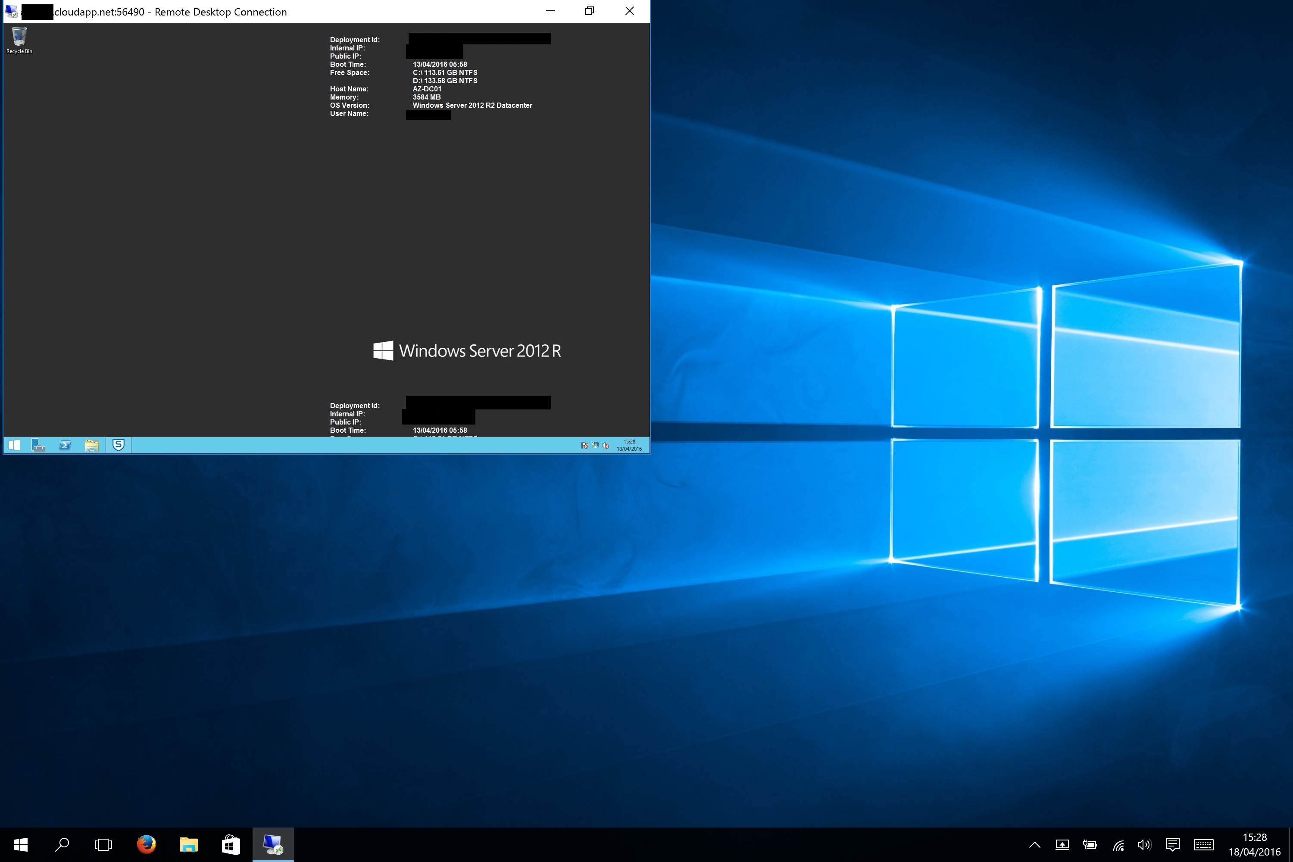Launch Windows PowerShell from the remote taskbar
This screenshot has height=862, width=1293.
66,445
